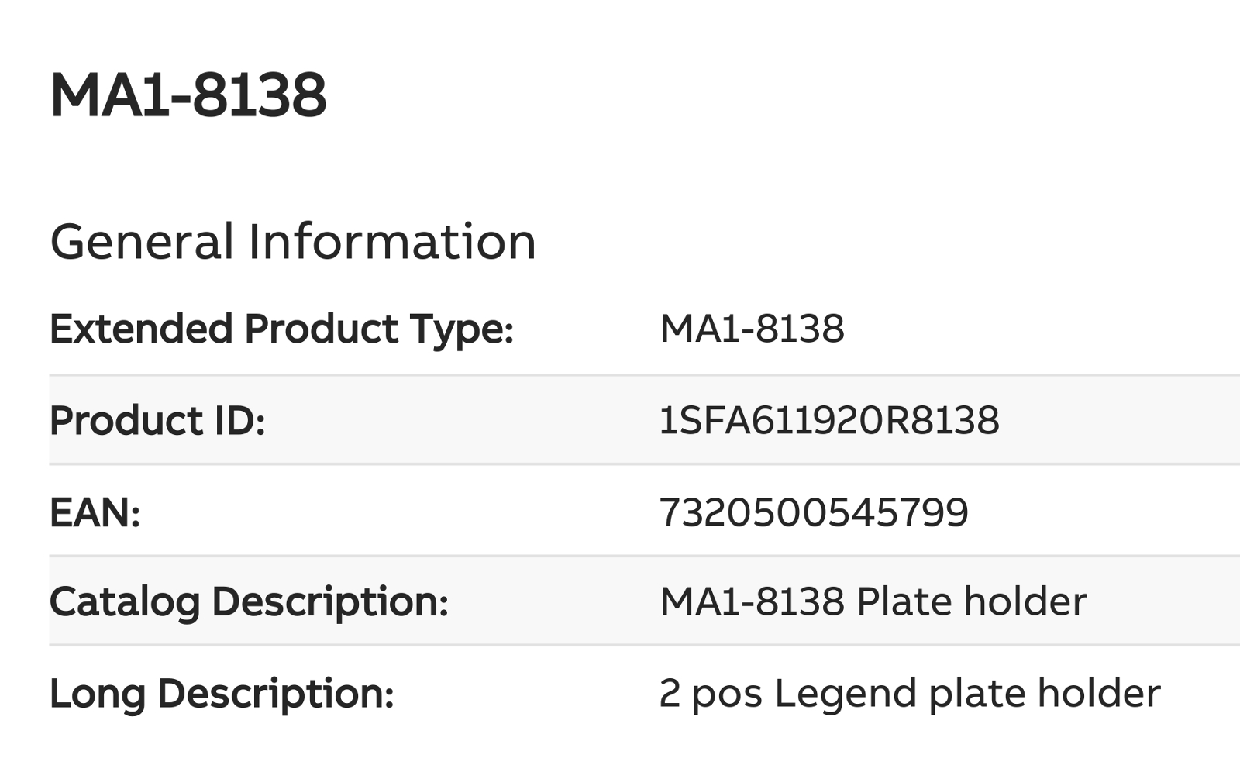Click the word Plate in the catalog description
Screen dimensions: 1240x772
tap(904, 601)
